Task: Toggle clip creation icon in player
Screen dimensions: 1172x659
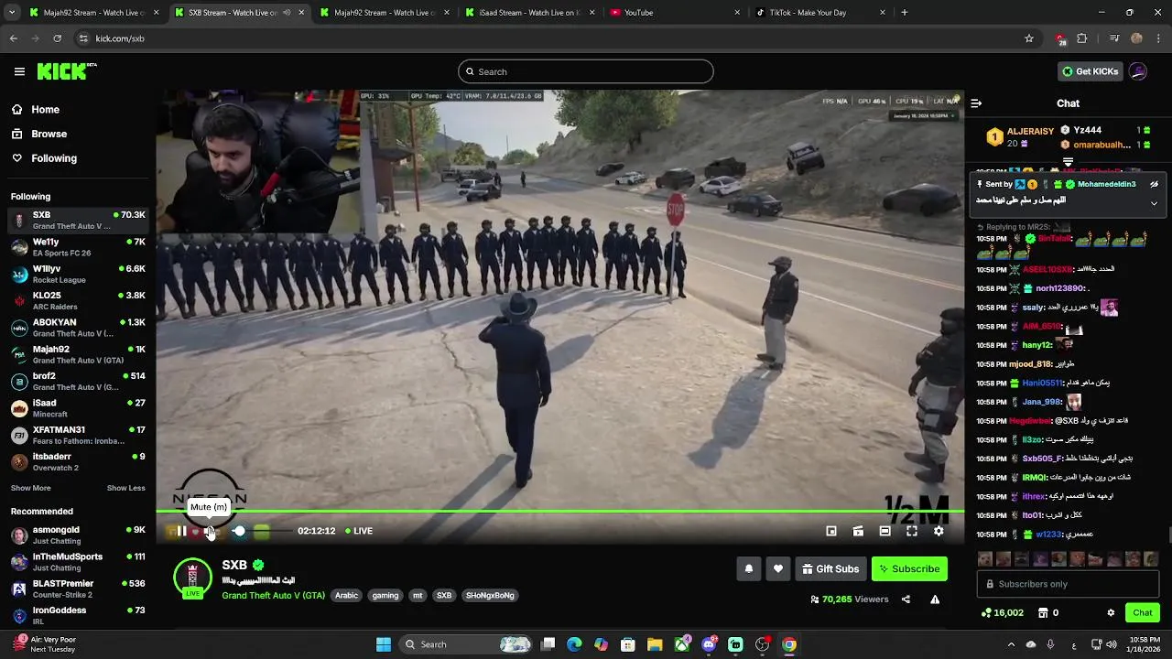Action: (x=858, y=531)
